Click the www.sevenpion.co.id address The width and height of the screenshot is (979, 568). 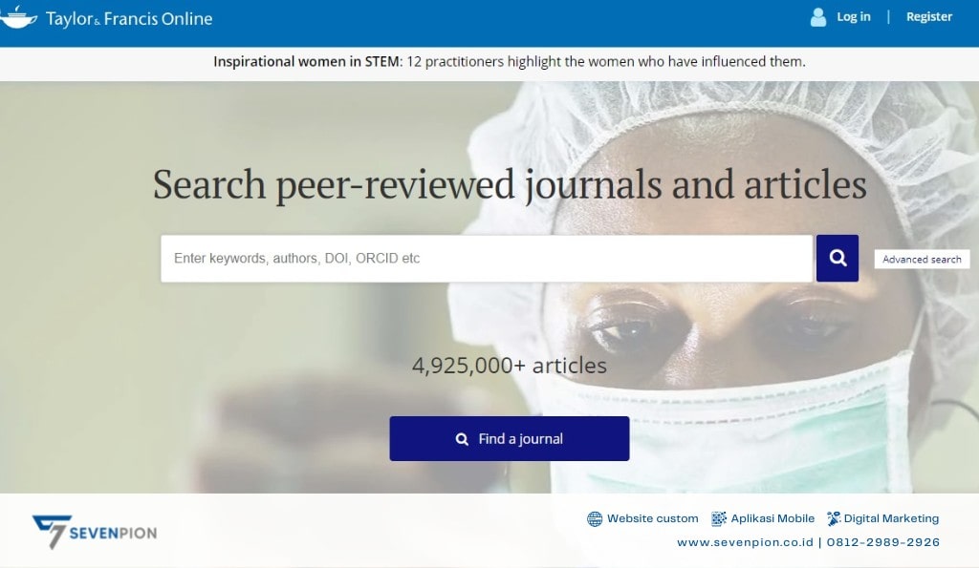[745, 542]
